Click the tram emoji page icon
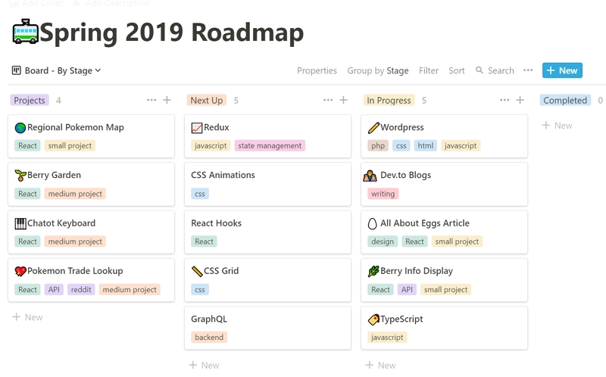The width and height of the screenshot is (606, 377). click(x=26, y=33)
